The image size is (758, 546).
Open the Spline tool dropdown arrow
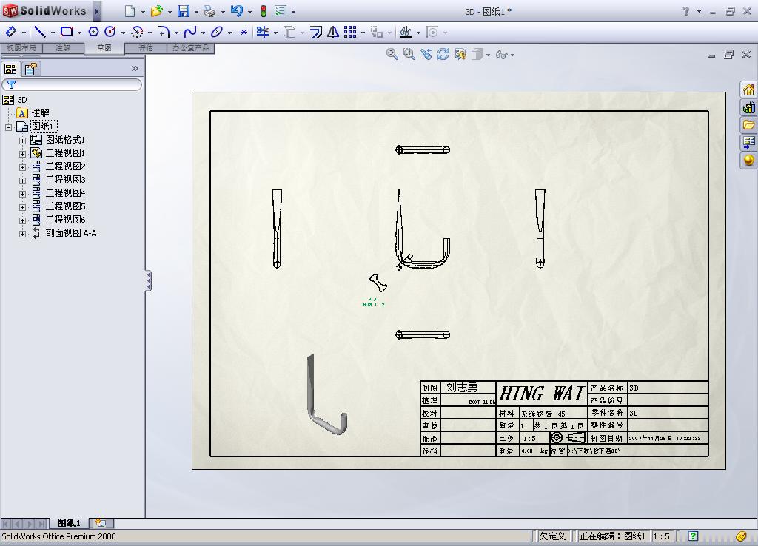[x=203, y=33]
